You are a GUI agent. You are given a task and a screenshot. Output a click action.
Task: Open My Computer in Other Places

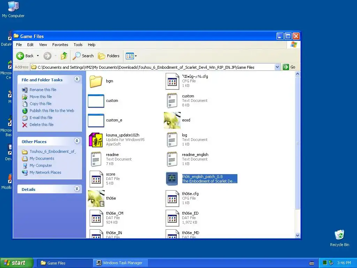pos(41,165)
